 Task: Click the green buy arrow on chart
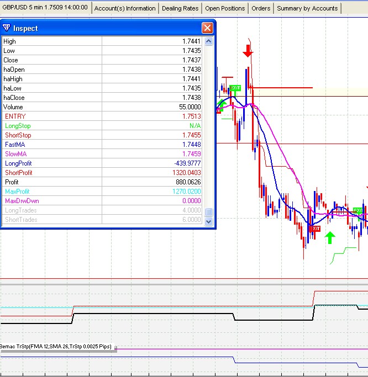point(330,238)
